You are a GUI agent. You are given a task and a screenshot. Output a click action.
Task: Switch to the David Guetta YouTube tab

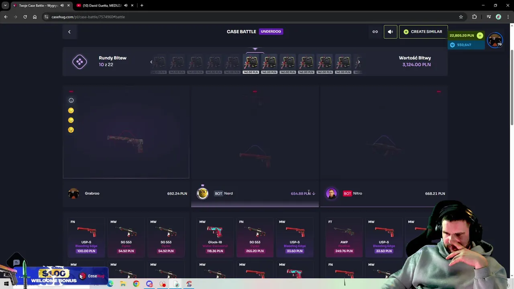pyautogui.click(x=102, y=6)
